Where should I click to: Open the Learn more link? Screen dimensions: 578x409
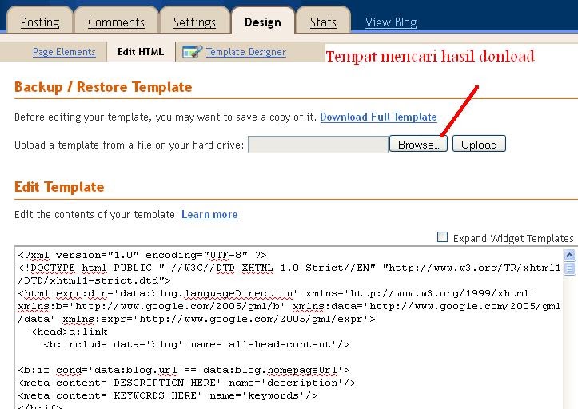209,214
